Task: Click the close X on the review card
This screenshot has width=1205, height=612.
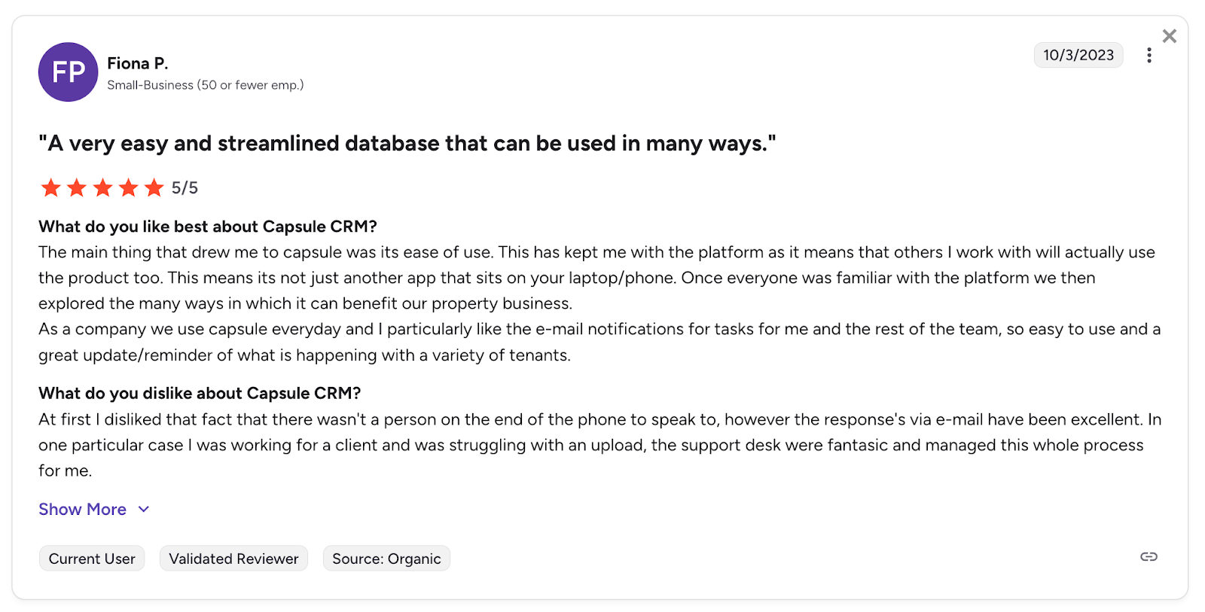Action: tap(1170, 35)
